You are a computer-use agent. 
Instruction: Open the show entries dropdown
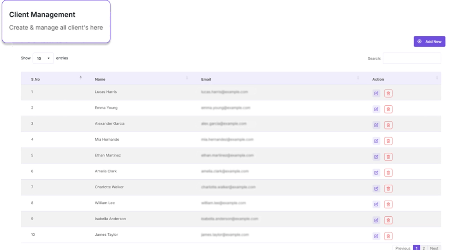point(43,58)
